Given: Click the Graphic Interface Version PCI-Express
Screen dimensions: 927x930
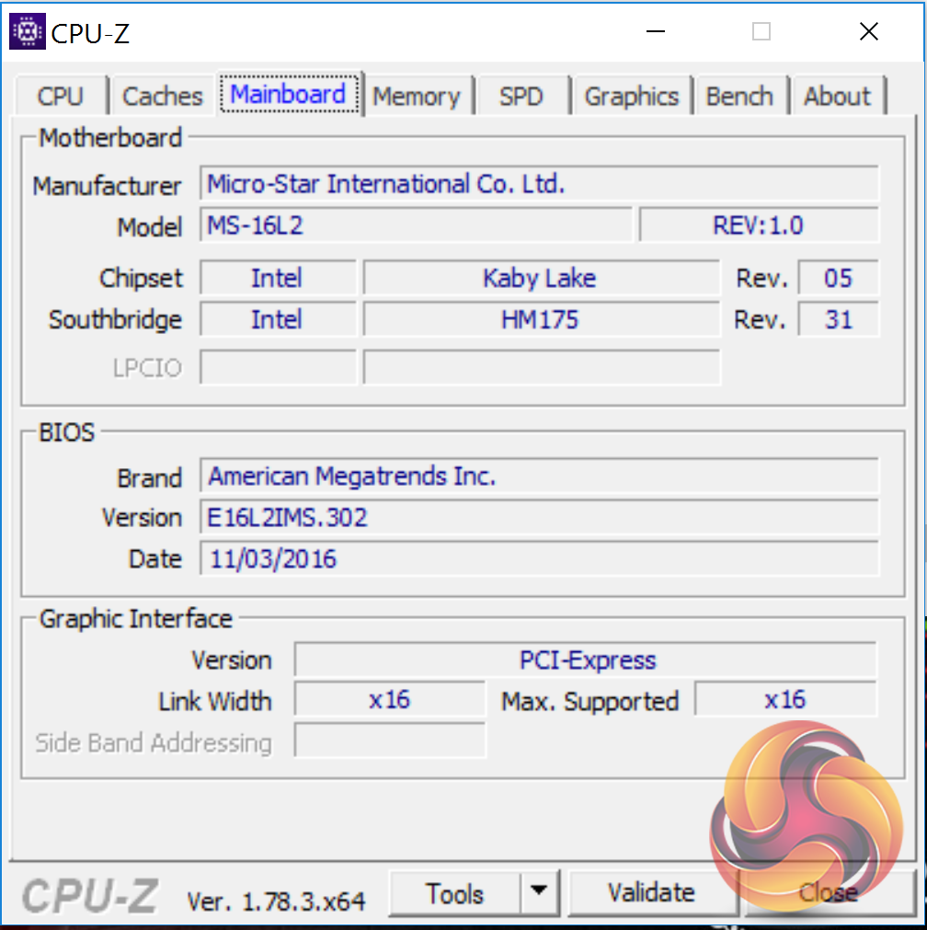Looking at the screenshot, I should click(x=586, y=660).
